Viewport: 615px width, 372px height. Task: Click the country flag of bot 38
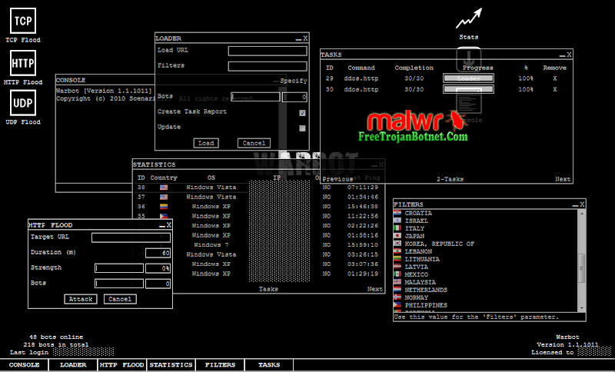coord(164,188)
